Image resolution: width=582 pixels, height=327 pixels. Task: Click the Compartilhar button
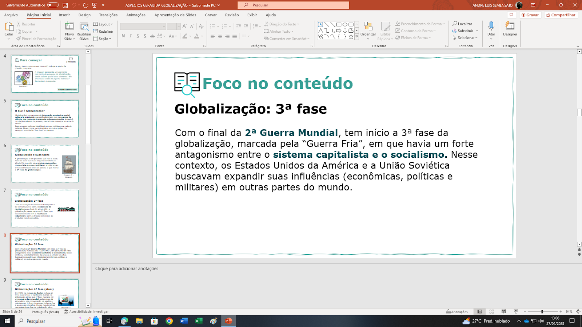pyautogui.click(x=561, y=15)
